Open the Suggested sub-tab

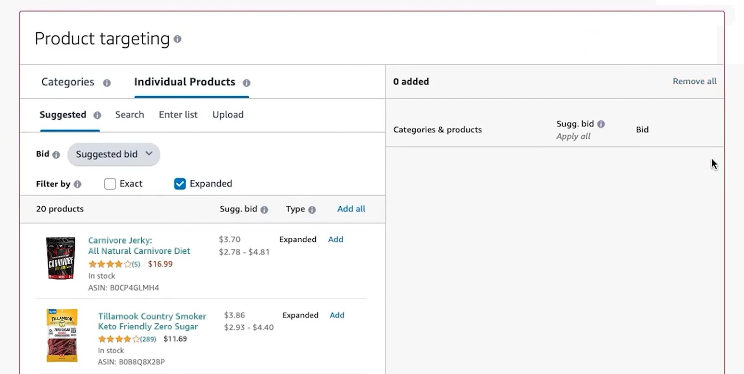coord(63,115)
